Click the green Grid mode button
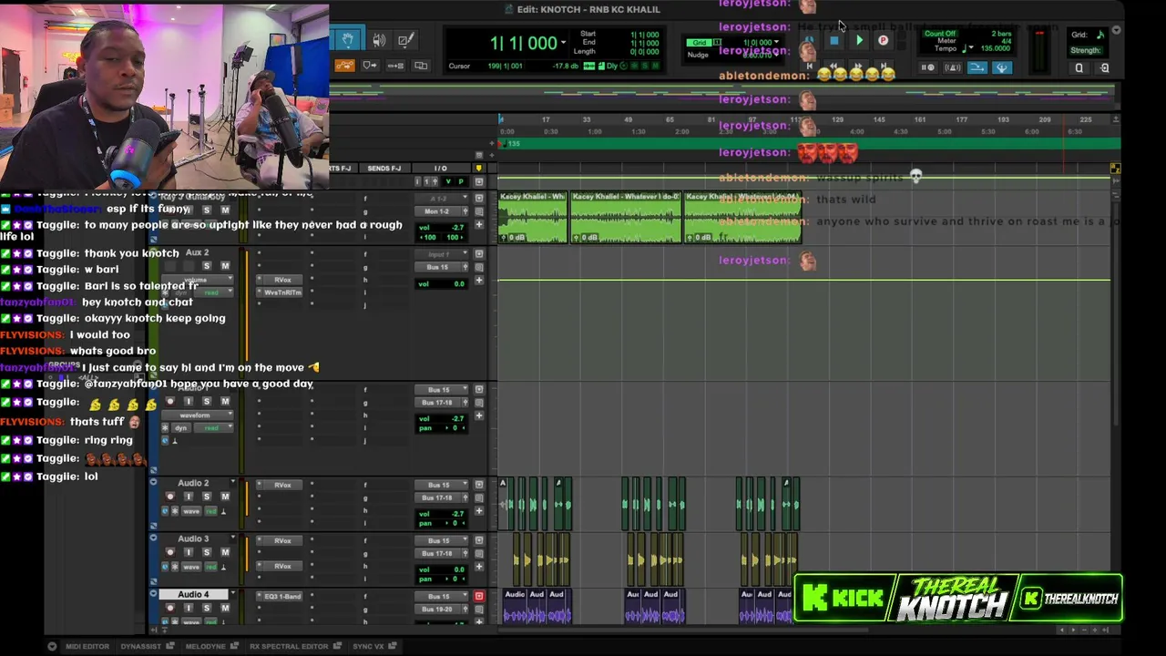This screenshot has height=656, width=1166. point(699,43)
